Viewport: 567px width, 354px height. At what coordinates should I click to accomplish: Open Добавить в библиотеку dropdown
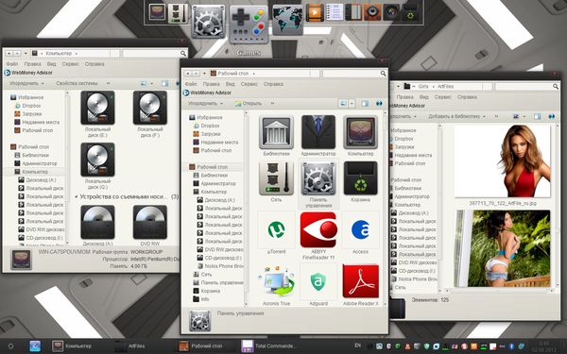click(457, 116)
